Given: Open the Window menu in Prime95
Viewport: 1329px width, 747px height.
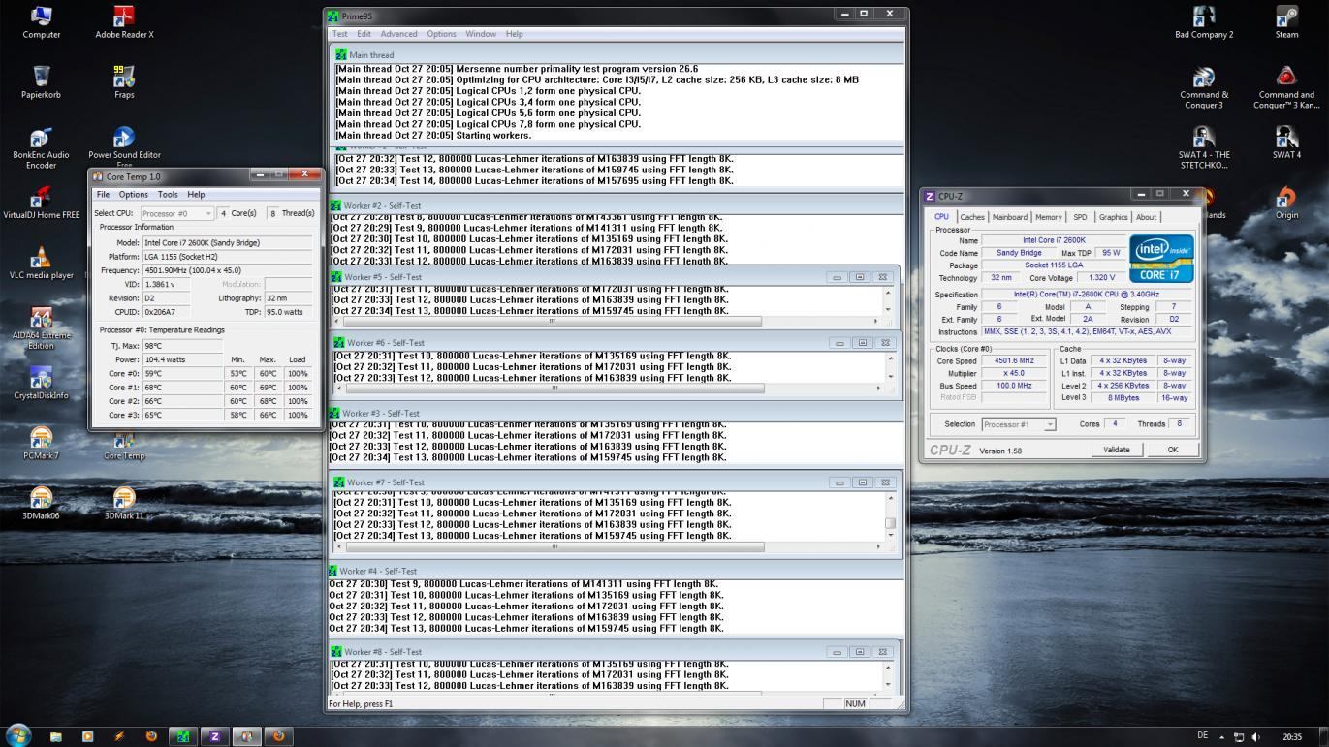Looking at the screenshot, I should coord(481,34).
